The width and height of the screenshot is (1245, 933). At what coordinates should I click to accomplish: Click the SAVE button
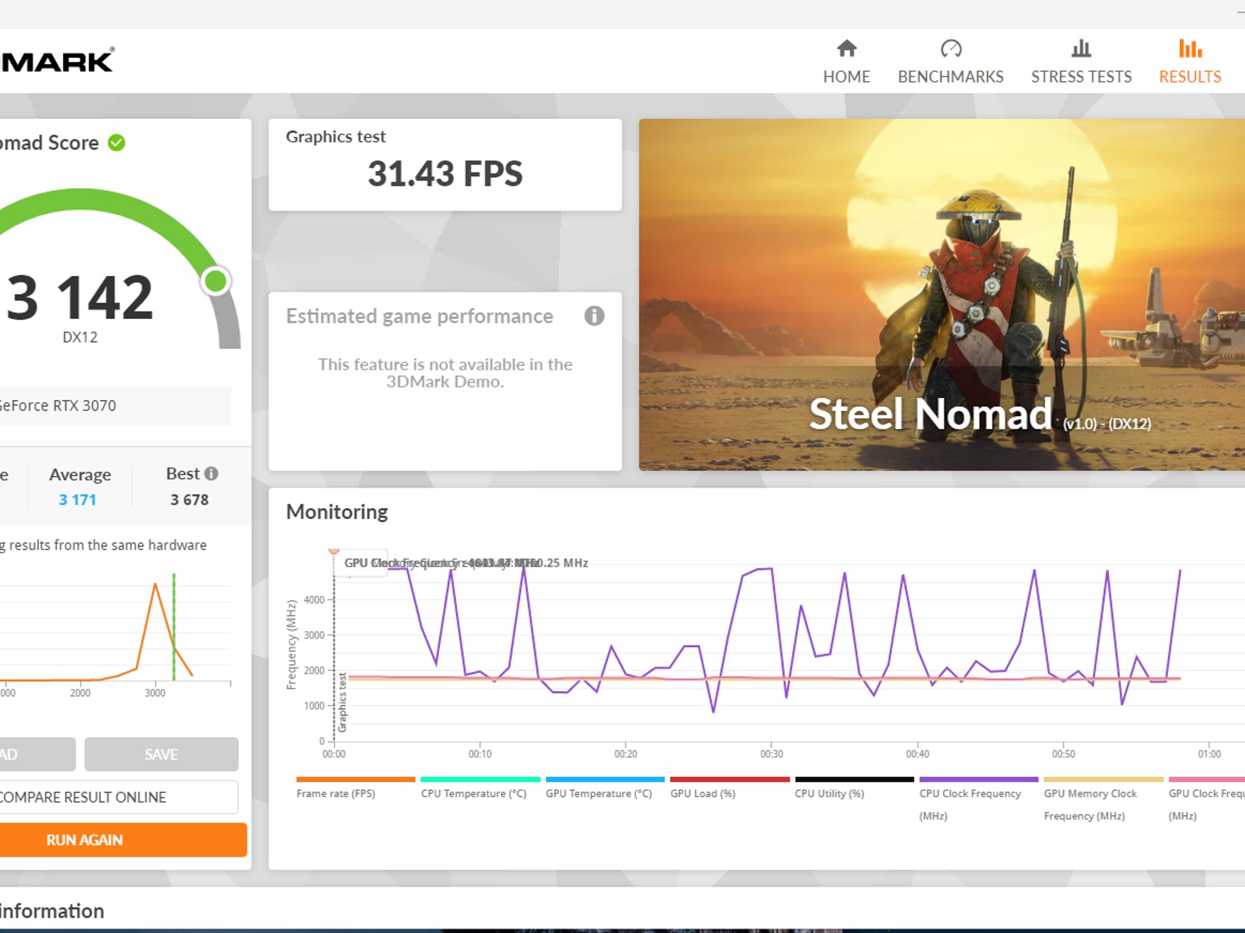[x=161, y=754]
